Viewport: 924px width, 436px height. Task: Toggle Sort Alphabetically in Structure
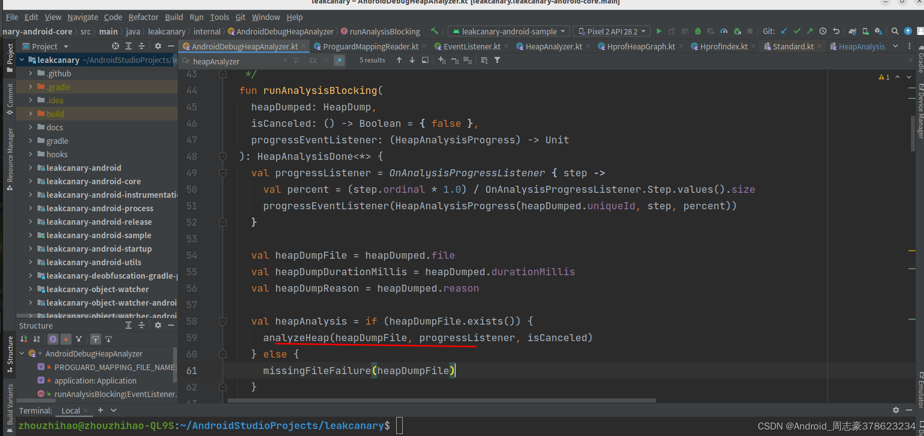[37, 339]
